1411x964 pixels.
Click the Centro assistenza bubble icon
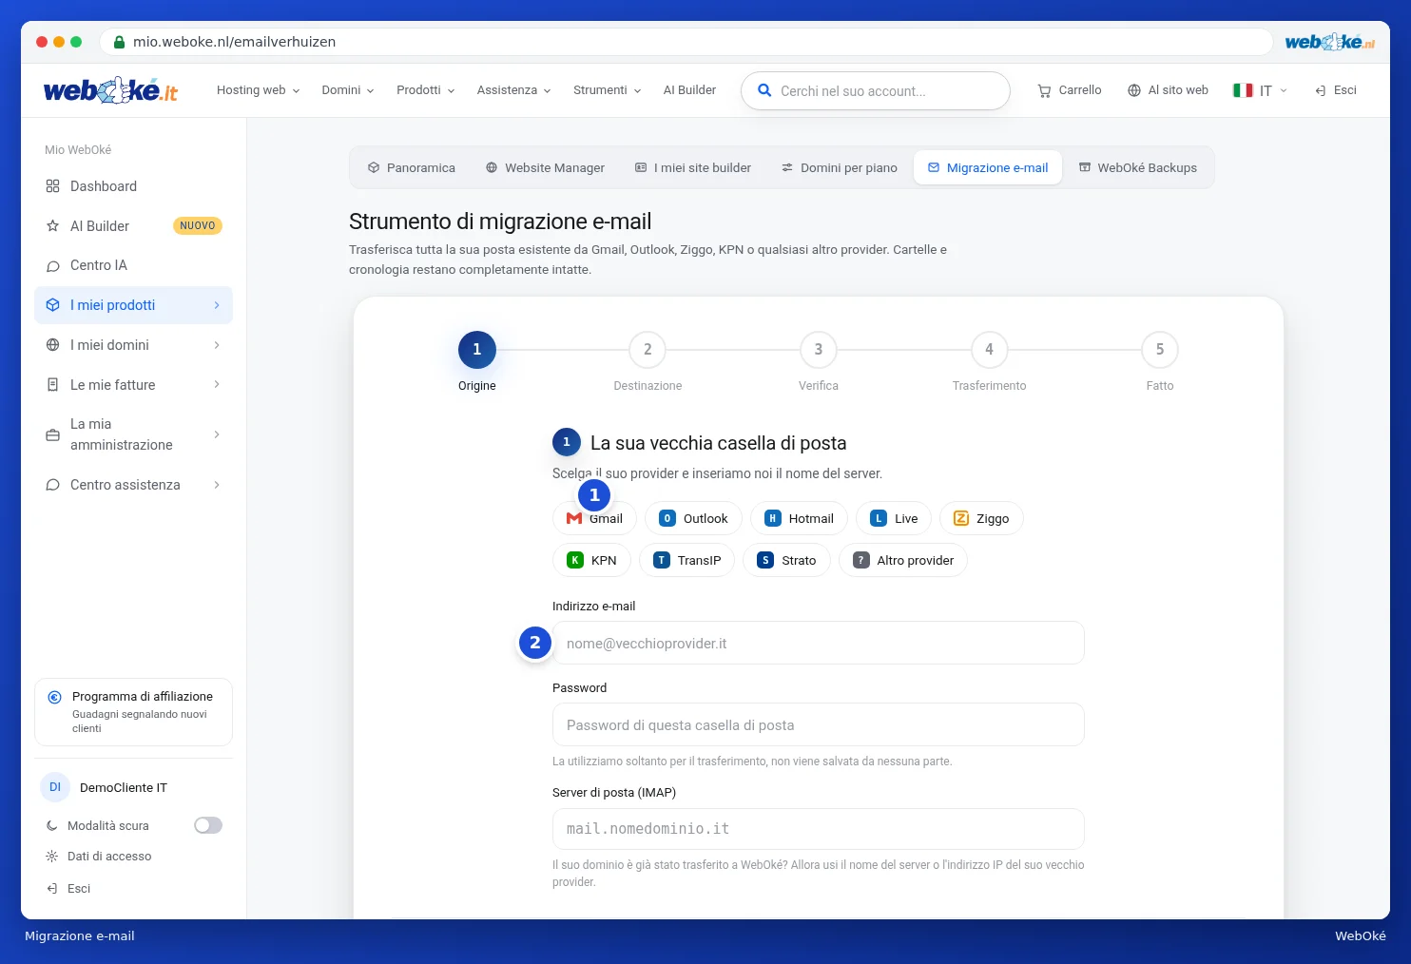(x=53, y=485)
